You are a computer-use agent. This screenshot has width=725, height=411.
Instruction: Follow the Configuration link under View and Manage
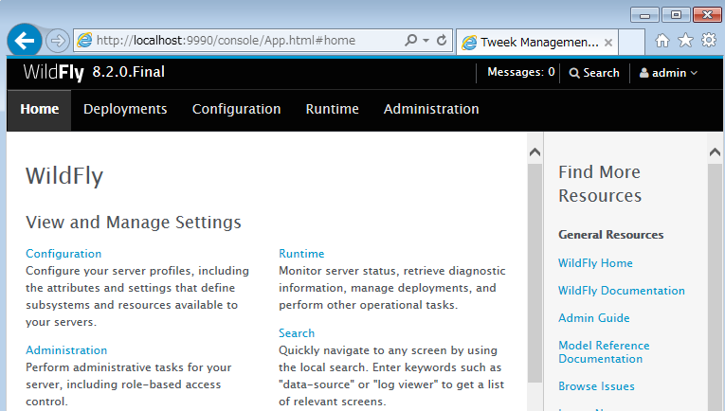coord(63,254)
